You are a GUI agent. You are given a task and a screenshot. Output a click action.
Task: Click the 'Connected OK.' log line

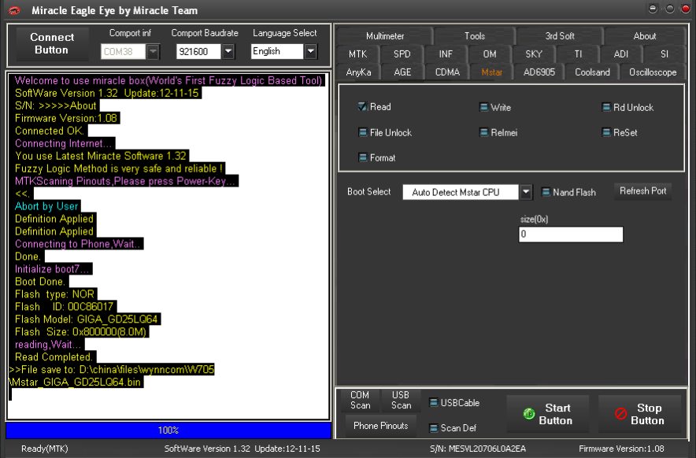tap(50, 131)
